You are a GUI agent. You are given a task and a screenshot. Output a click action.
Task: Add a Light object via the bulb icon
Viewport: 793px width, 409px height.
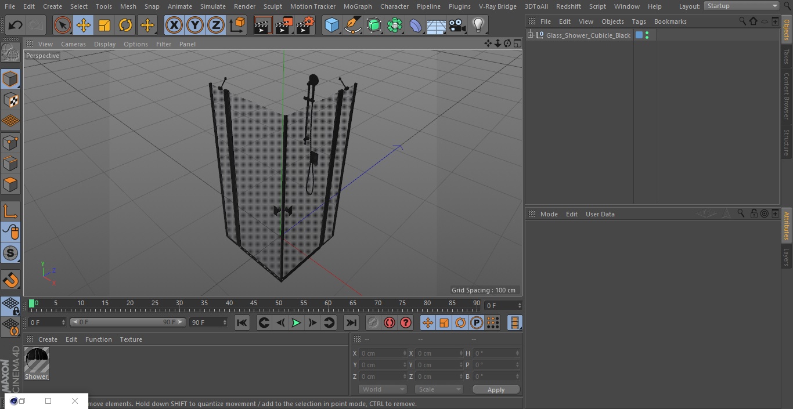(x=478, y=26)
